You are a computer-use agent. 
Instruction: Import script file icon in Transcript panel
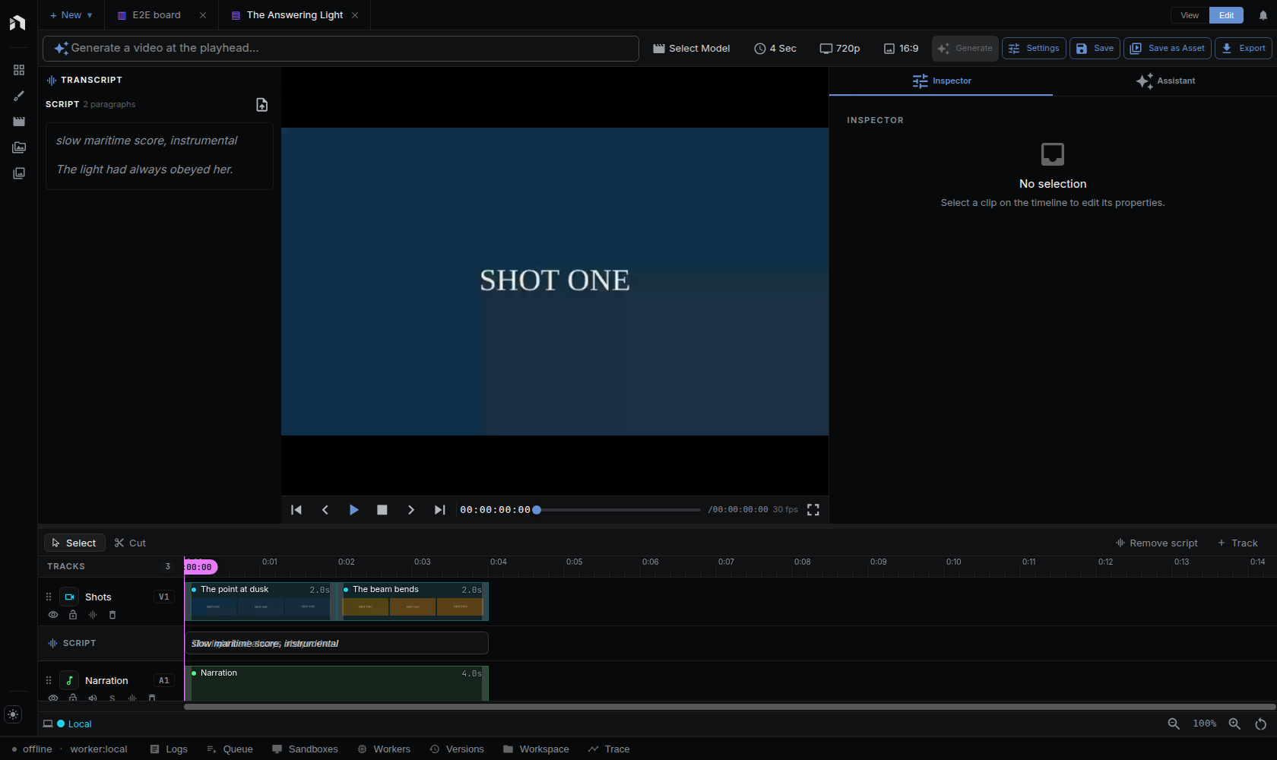click(x=261, y=105)
